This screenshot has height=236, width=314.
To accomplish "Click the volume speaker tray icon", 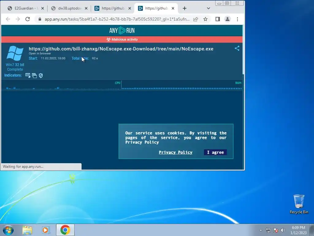I will tap(283, 230).
